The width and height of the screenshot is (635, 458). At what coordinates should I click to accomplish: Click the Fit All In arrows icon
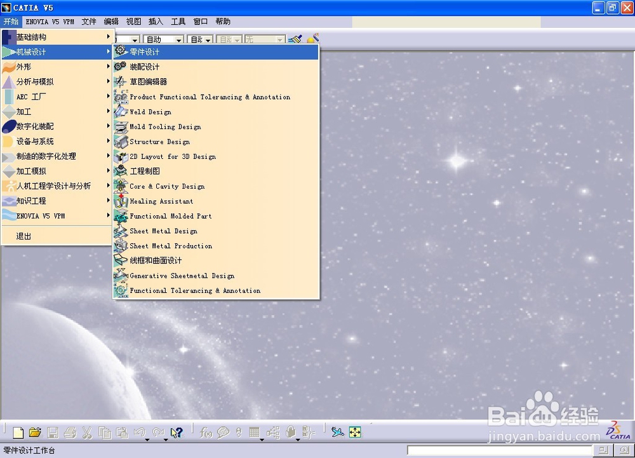pos(355,433)
